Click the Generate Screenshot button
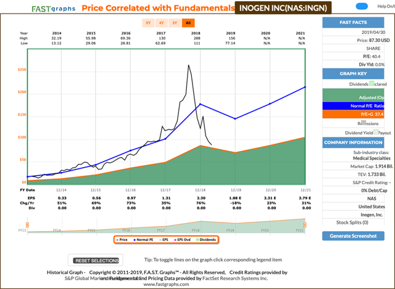The height and width of the screenshot is (289, 395). click(x=353, y=236)
